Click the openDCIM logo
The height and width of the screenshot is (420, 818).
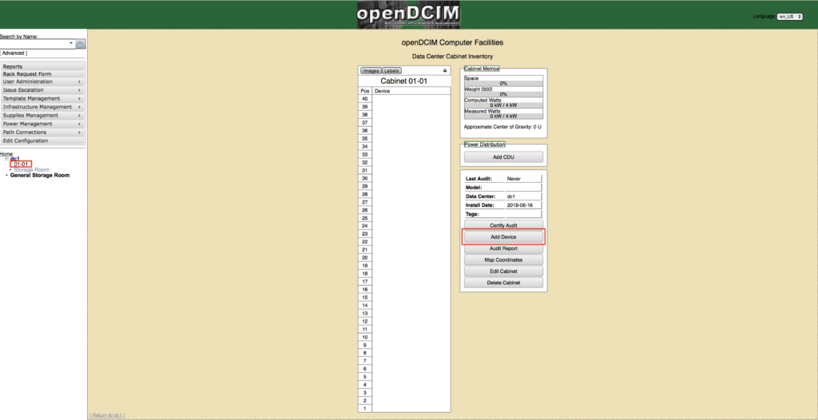click(408, 15)
